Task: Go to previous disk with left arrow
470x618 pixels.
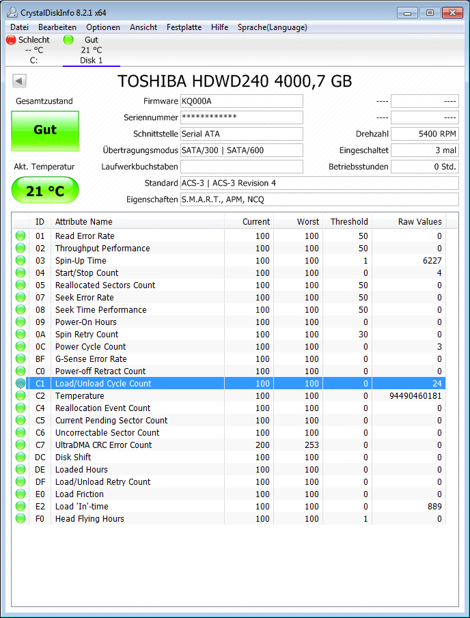Action: coord(19,81)
